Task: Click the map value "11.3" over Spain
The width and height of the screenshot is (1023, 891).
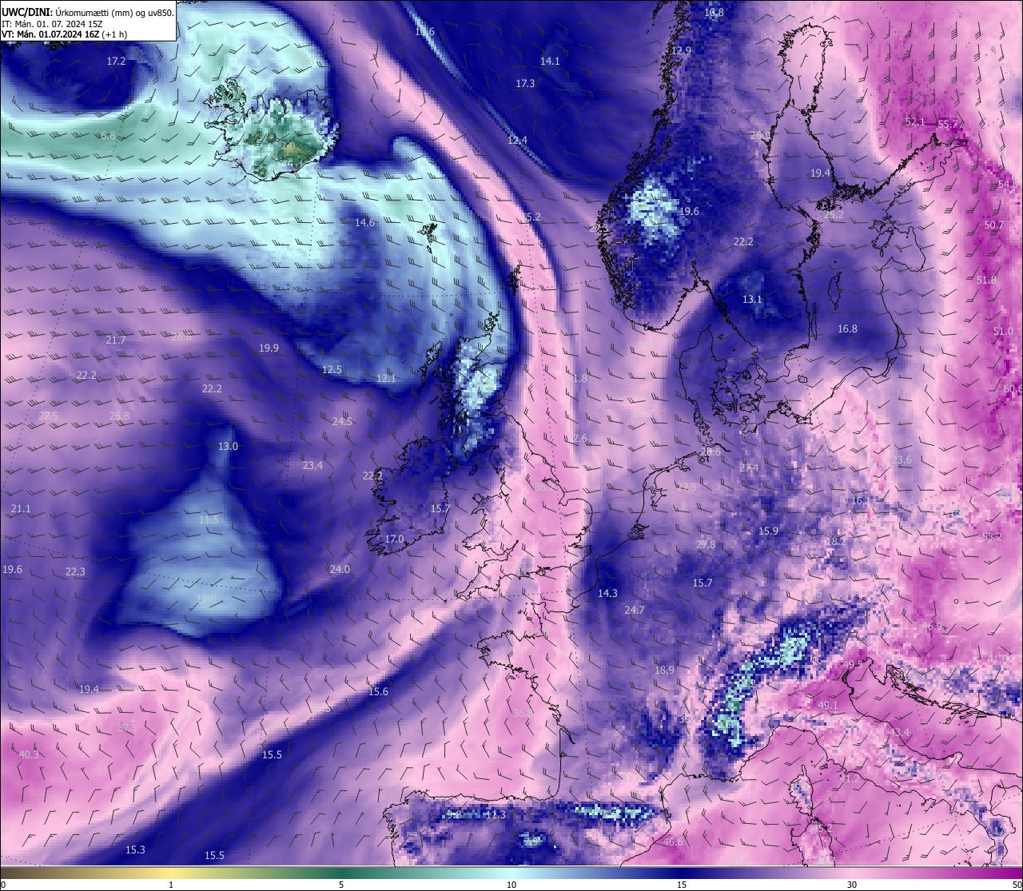Action: click(x=496, y=815)
